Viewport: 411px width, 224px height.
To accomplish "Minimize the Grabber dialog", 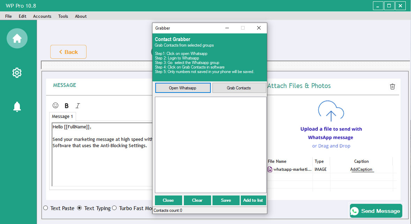I will [x=227, y=28].
